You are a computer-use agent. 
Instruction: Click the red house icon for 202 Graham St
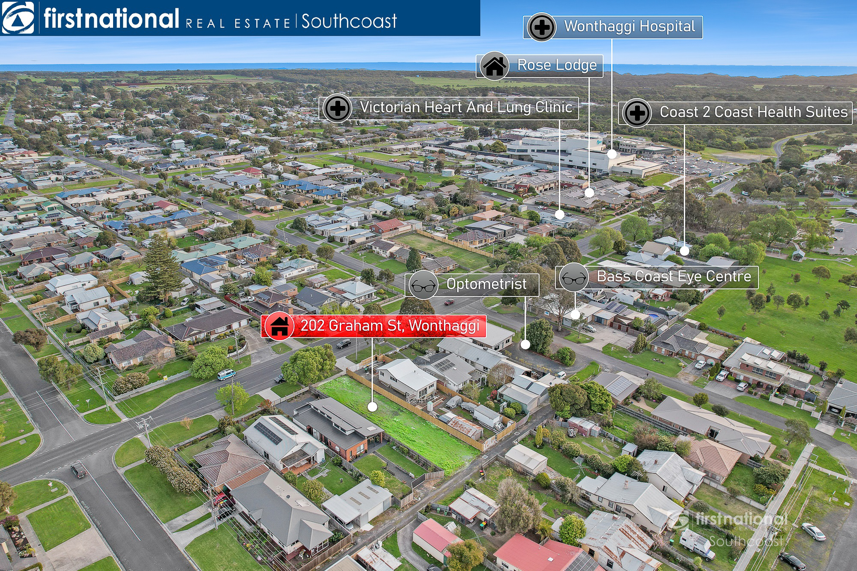tap(279, 326)
